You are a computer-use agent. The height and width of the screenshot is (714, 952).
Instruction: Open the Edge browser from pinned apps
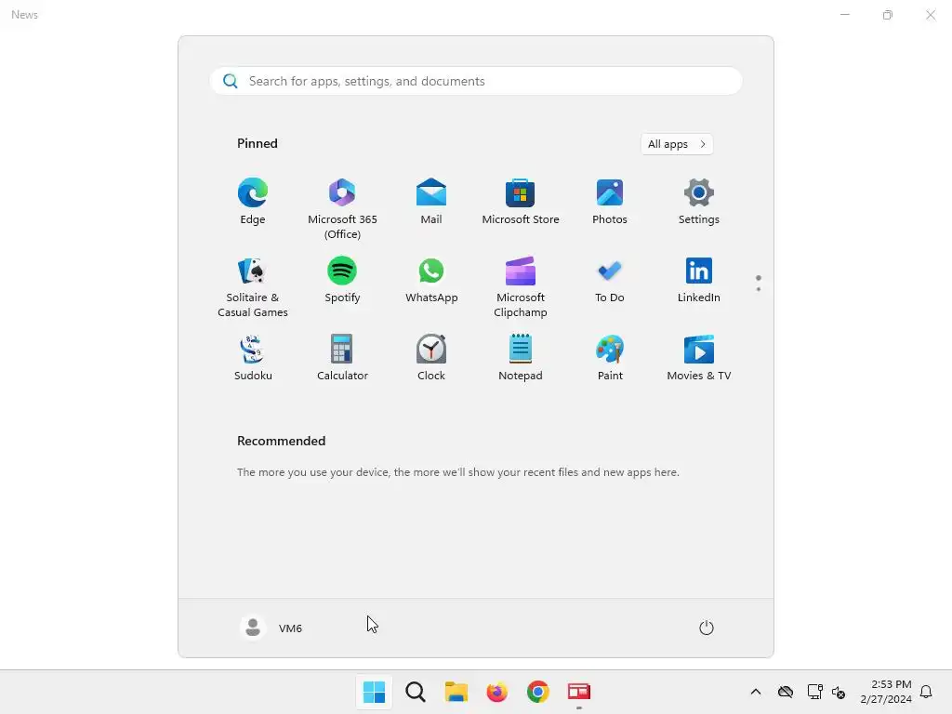[253, 202]
